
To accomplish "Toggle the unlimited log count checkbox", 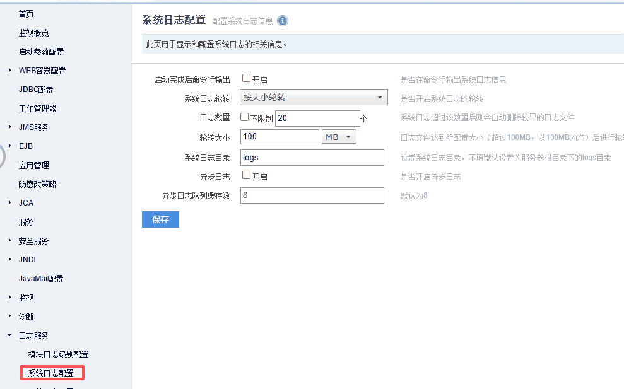I will pos(245,117).
